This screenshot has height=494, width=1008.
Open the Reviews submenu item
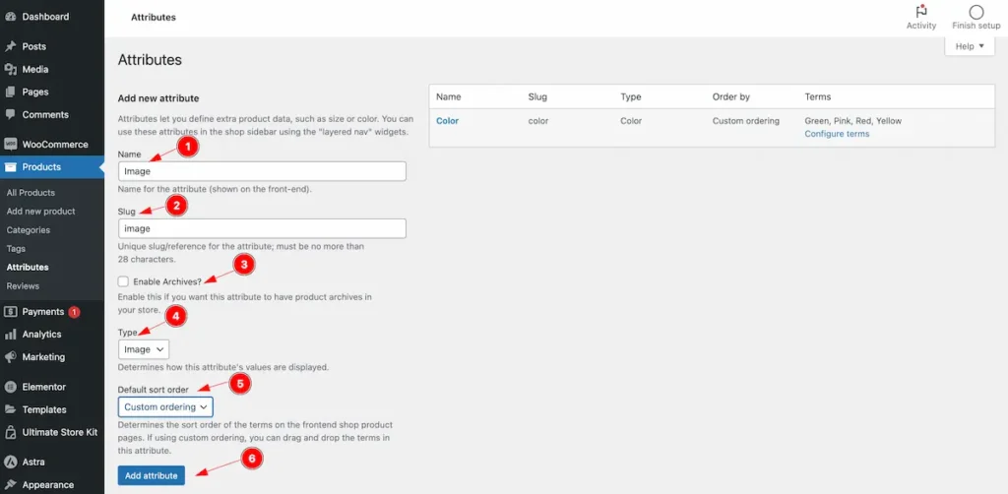[x=23, y=285]
